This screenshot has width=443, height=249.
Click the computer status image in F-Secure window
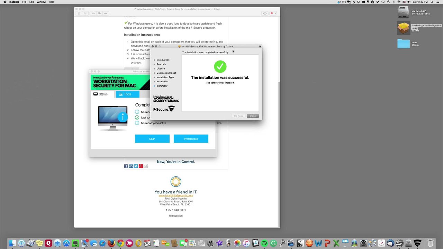(113, 118)
